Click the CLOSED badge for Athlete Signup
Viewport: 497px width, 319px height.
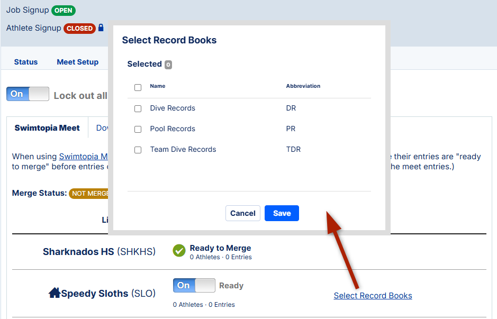(x=79, y=29)
